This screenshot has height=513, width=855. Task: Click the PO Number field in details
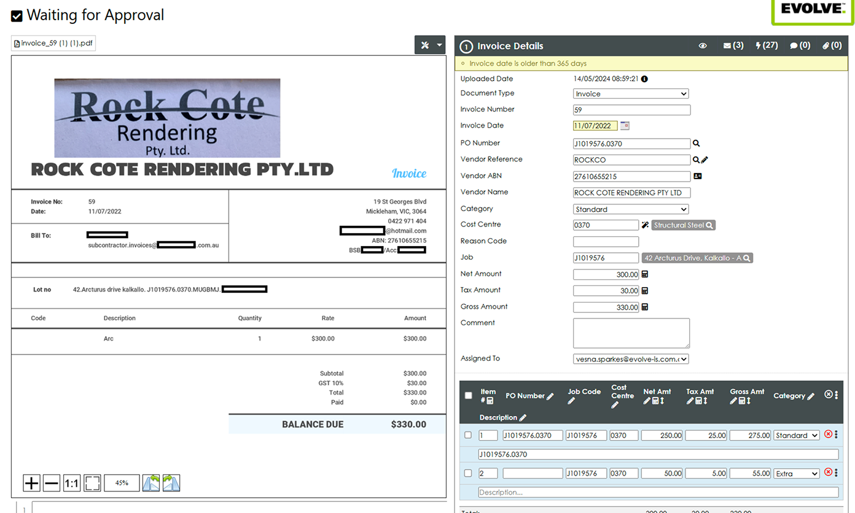tap(631, 144)
